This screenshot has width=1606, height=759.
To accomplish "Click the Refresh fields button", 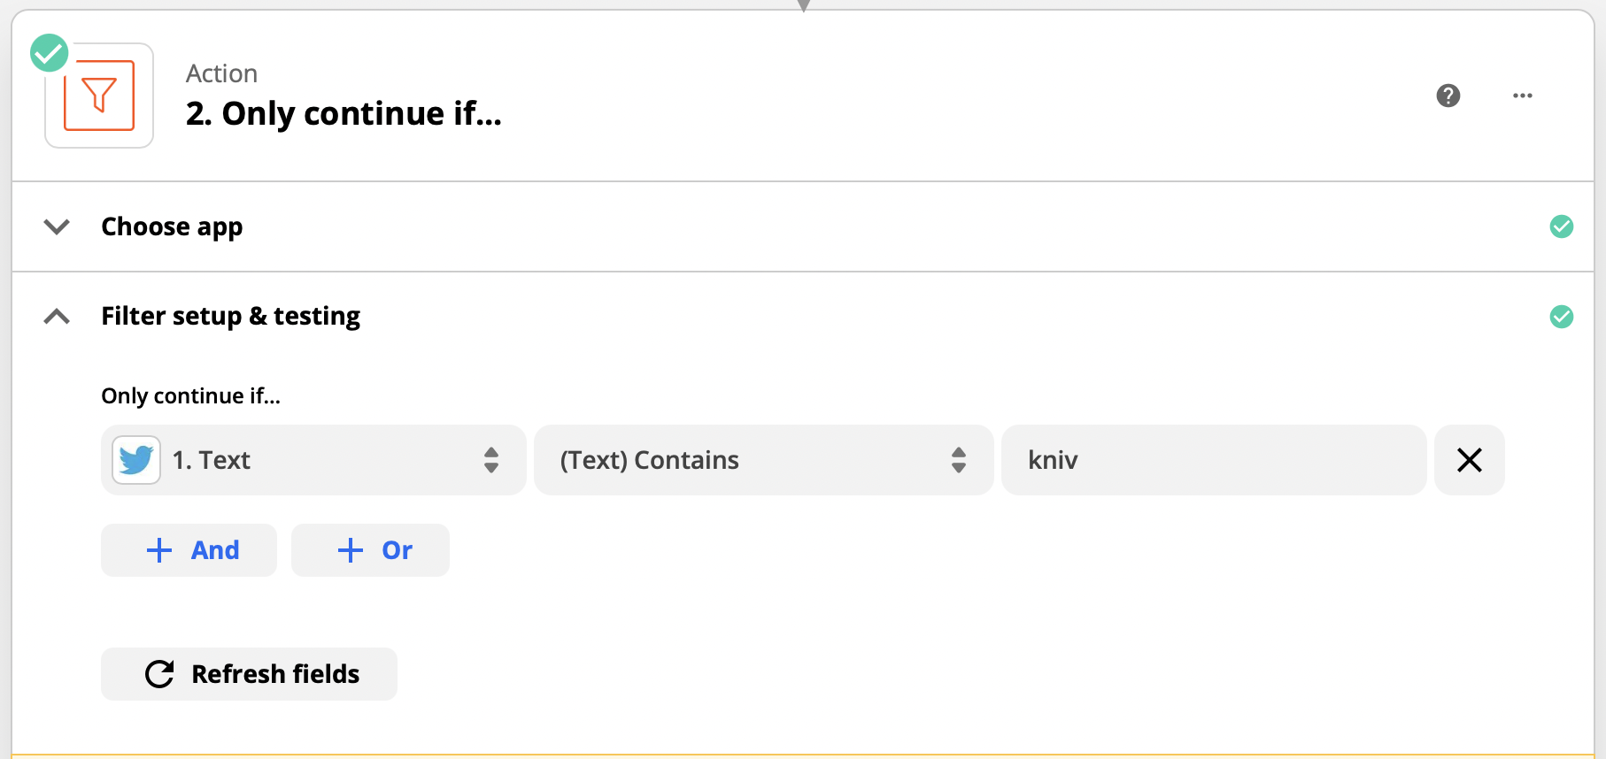I will 249,674.
